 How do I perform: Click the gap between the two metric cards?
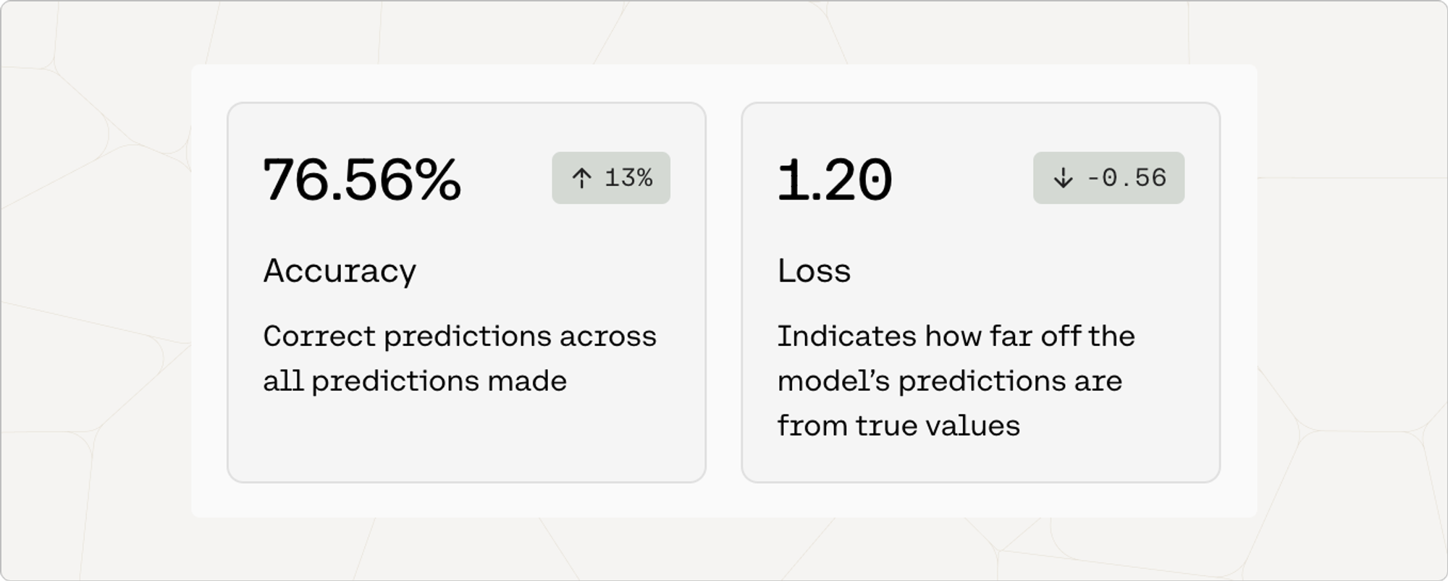(723, 292)
